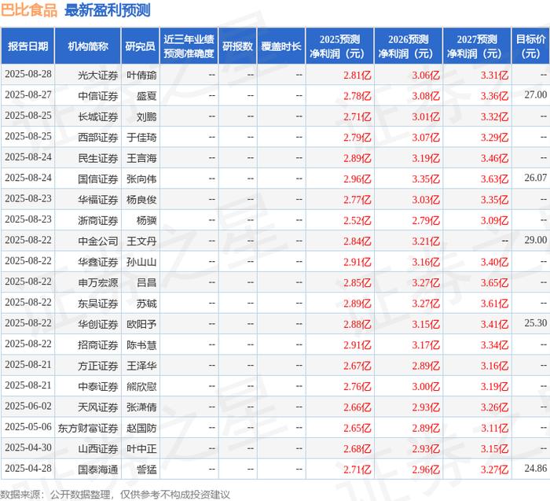The height and width of the screenshot is (501, 550).
Task: Click the date 2025-04-28
Action: 28,468
